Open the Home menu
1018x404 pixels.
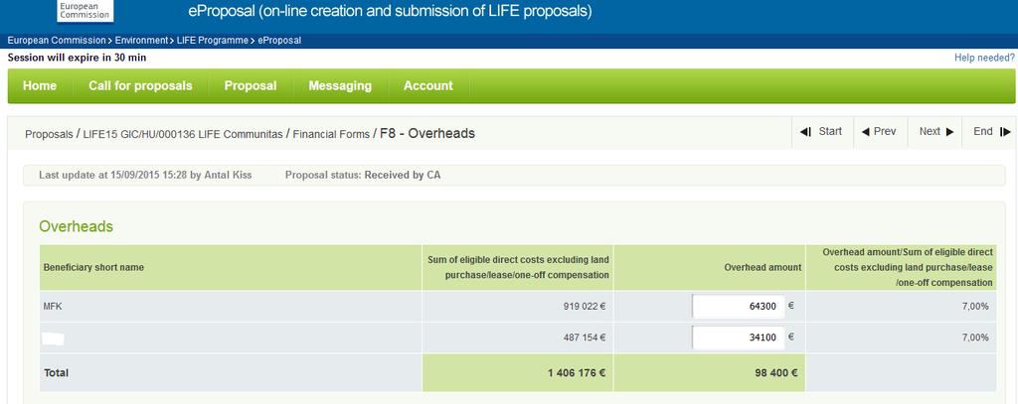click(40, 85)
